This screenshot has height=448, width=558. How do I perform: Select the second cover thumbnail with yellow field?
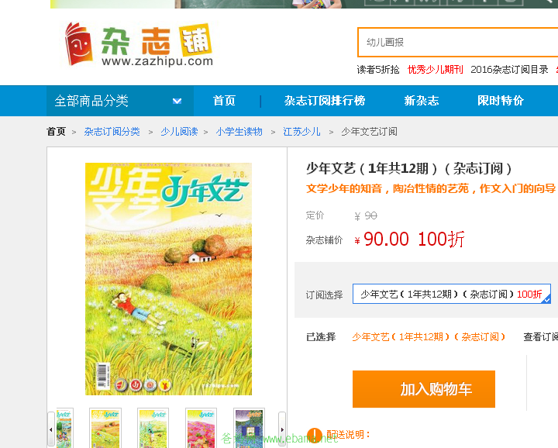(x=105, y=428)
